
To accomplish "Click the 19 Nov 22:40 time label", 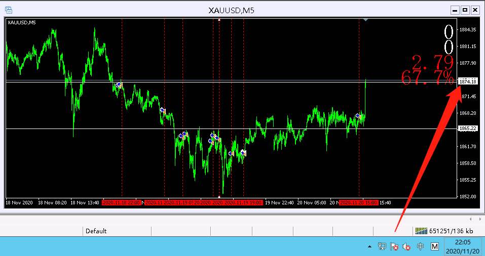I will [279, 203].
